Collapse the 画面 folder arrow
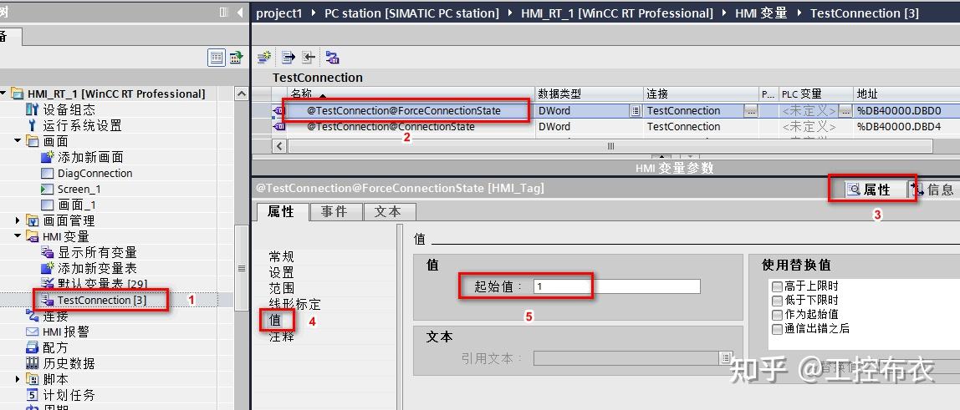Screen dimensions: 960x410 click(18, 141)
